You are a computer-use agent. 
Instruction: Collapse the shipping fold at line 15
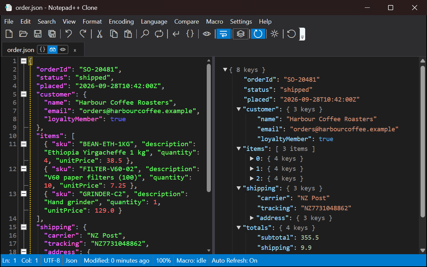coord(24,227)
